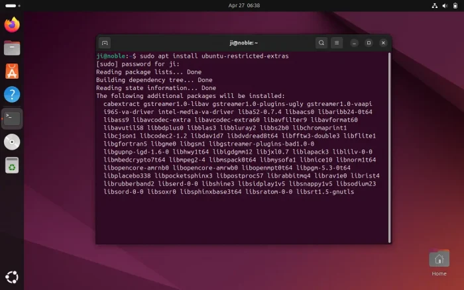Click the Activities workspace indicator
Viewport: 464px width, 290px height.
tap(12, 4)
